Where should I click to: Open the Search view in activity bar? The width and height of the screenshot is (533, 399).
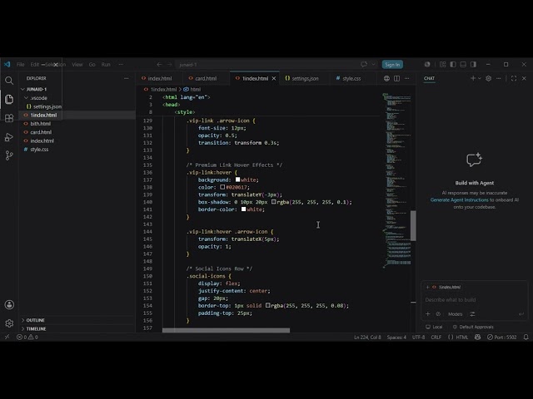[9, 81]
